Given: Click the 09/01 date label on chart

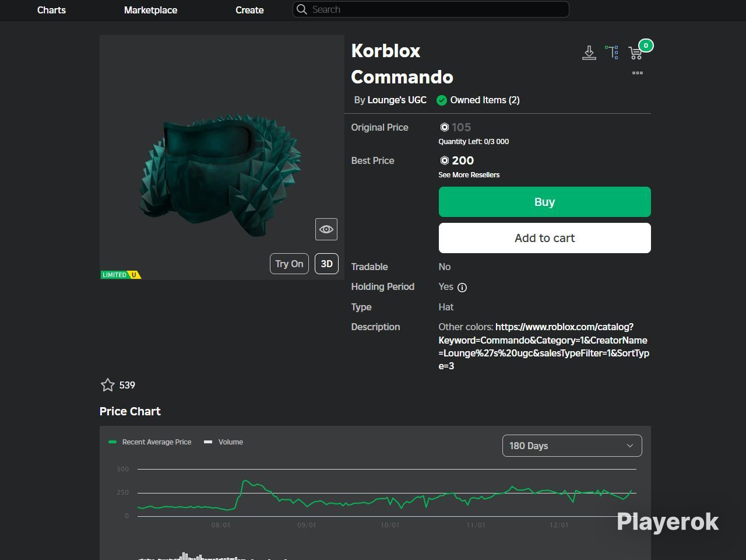Looking at the screenshot, I should click(x=307, y=525).
